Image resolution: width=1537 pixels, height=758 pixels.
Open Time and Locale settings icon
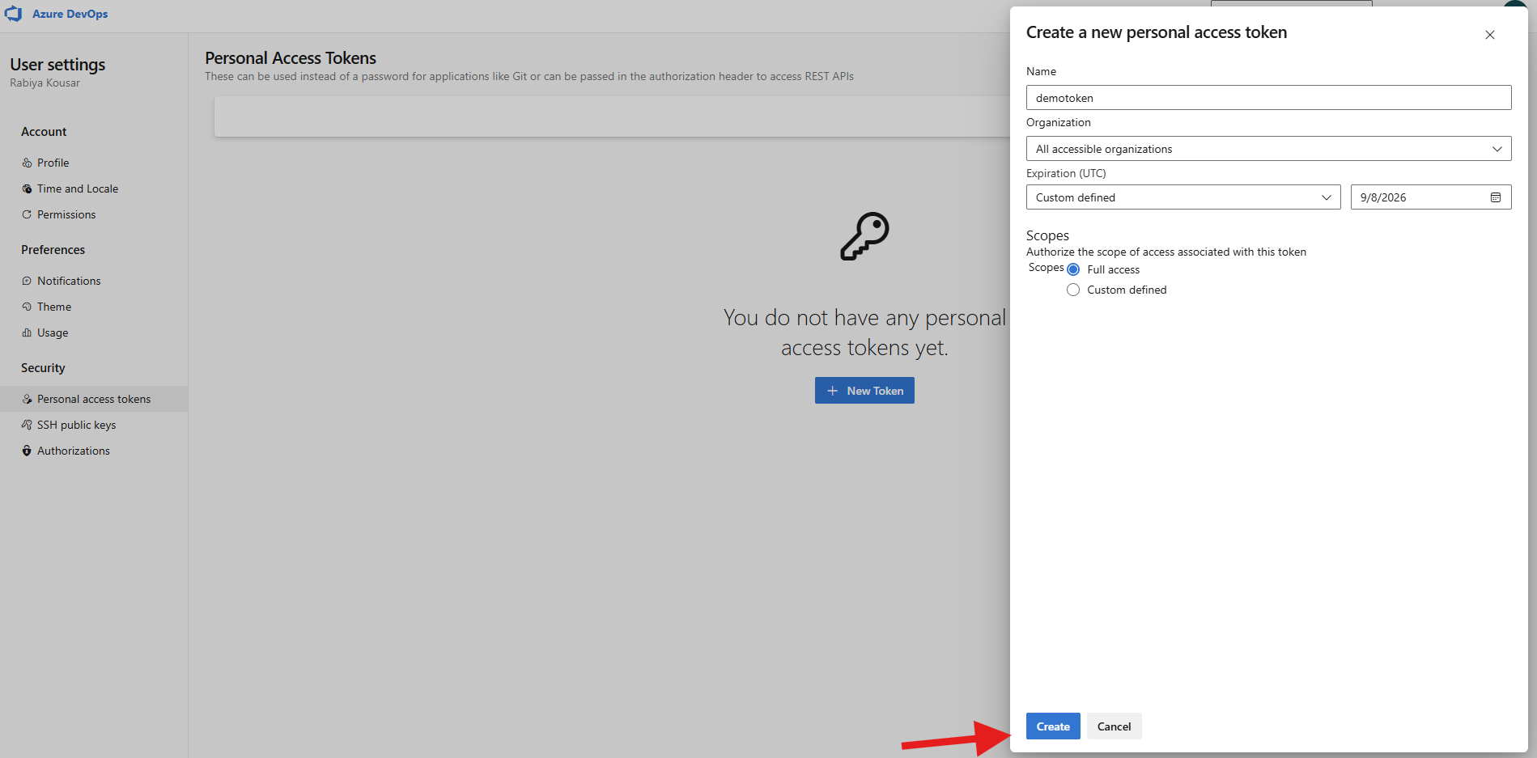(x=27, y=188)
